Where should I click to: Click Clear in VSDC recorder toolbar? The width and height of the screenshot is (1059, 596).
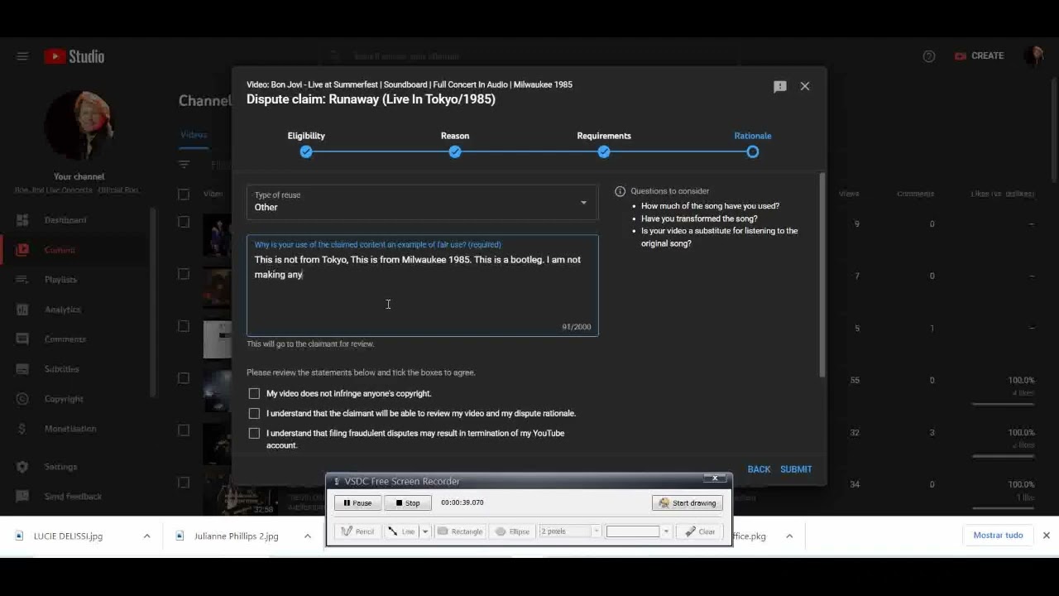(x=701, y=531)
